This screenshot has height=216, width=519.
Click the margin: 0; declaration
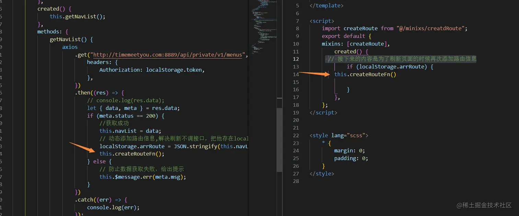pos(349,151)
